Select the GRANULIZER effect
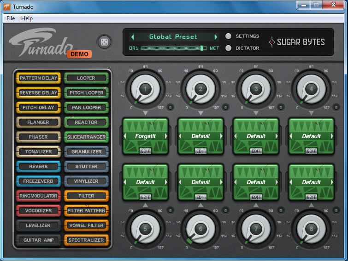The image size is (348, 261). (86, 152)
